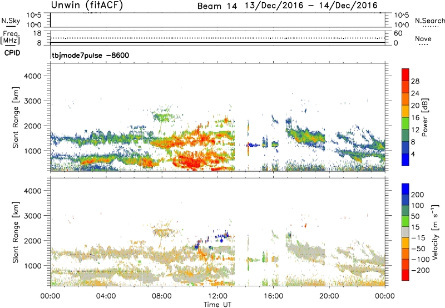The height and width of the screenshot is (308, 445).
Task: Pick the grey -15 to 15 velocity segment
Action: tap(406, 232)
